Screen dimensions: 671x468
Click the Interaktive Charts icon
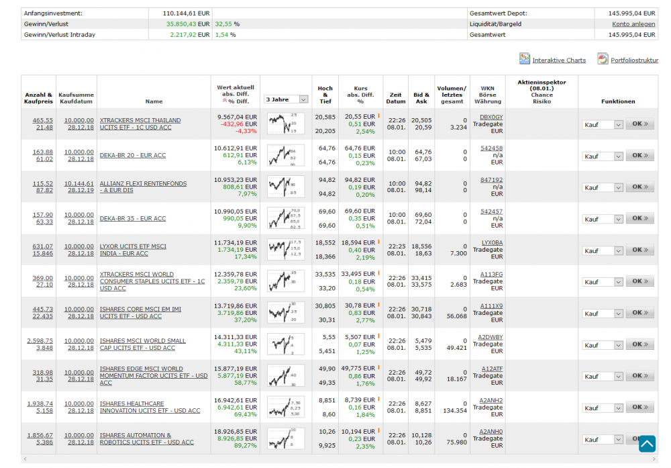click(x=525, y=59)
